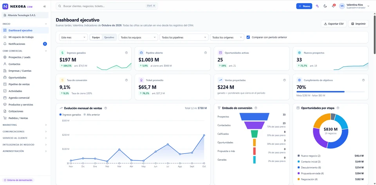Screen dimensions: 376x185
Task: Open Mi espacio de trabajo
Action: [25, 37]
